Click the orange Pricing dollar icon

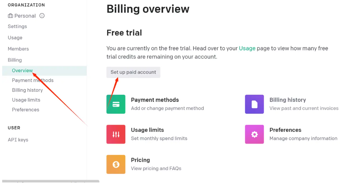click(x=116, y=164)
